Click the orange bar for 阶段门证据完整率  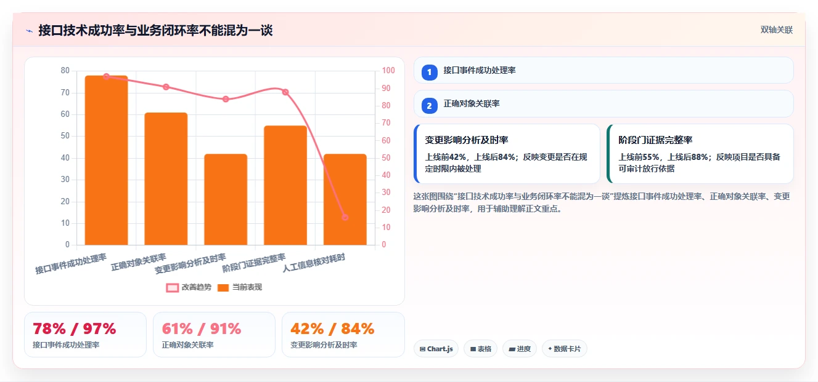pyautogui.click(x=285, y=185)
